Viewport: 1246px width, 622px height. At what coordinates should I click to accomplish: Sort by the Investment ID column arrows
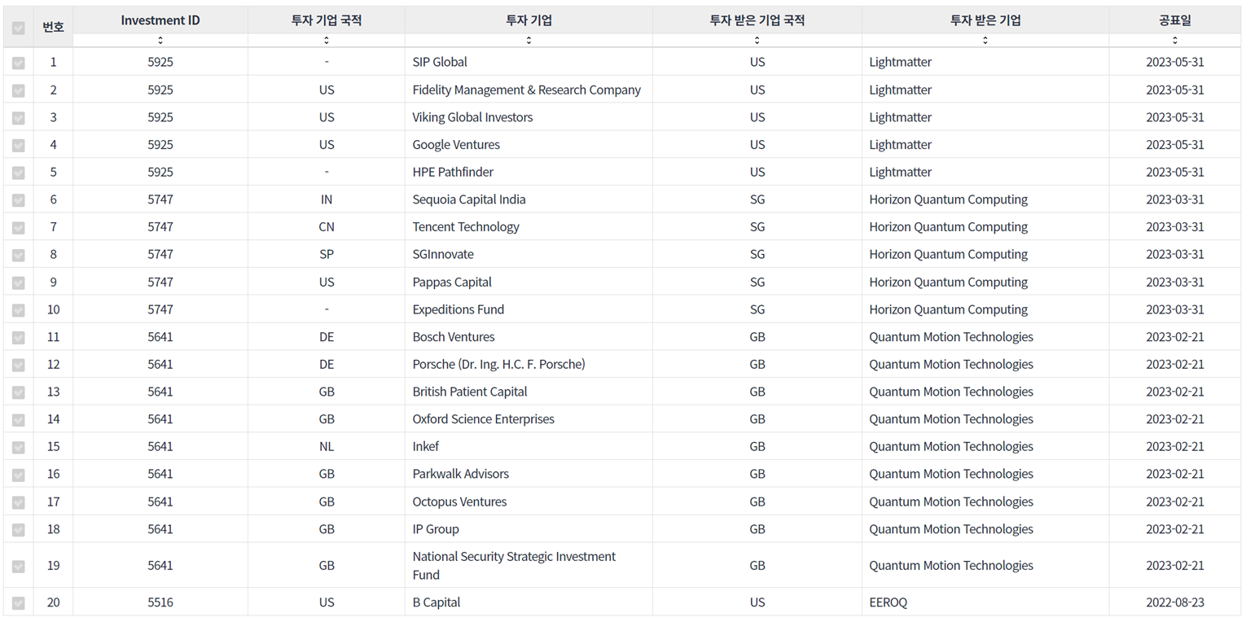160,40
